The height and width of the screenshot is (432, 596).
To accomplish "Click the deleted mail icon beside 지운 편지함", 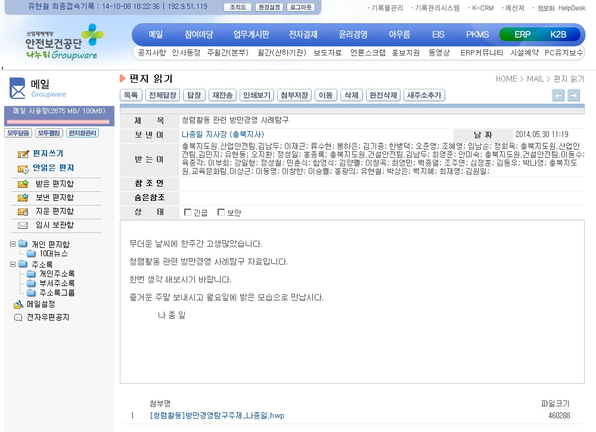I will pos(23,212).
